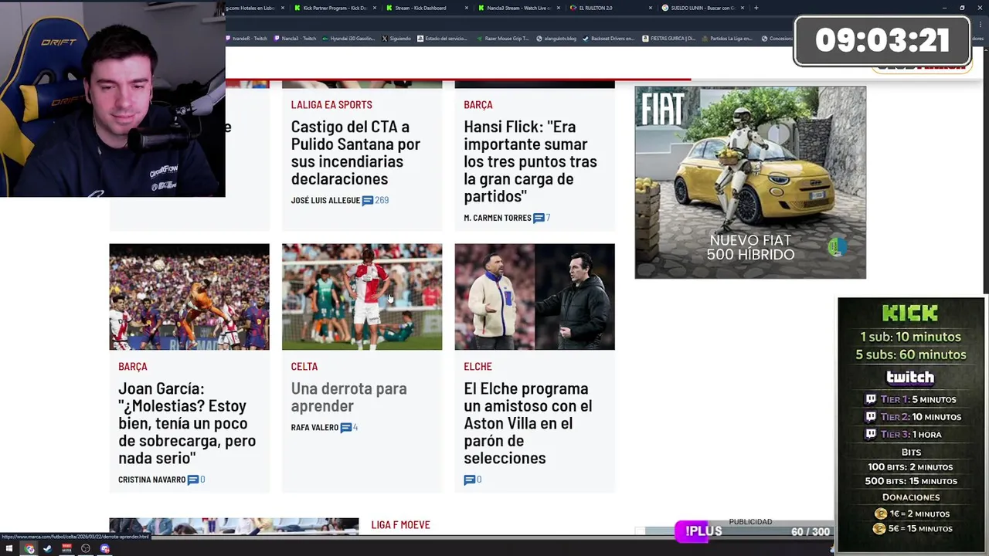Close the Kick Partner Program tab
The width and height of the screenshot is (989, 556).
(374, 8)
